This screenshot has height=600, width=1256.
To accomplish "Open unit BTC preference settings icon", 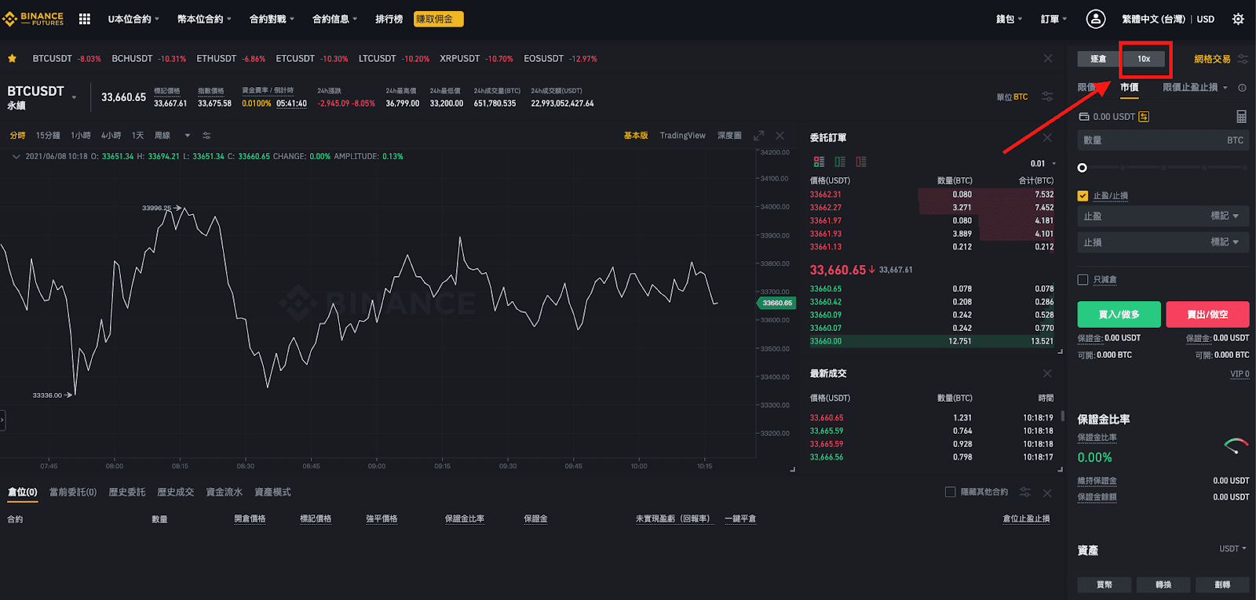I will click(x=1047, y=96).
